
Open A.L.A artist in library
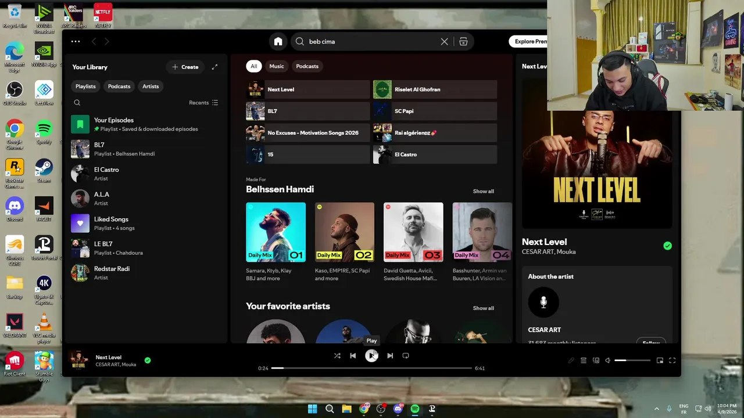(x=145, y=199)
